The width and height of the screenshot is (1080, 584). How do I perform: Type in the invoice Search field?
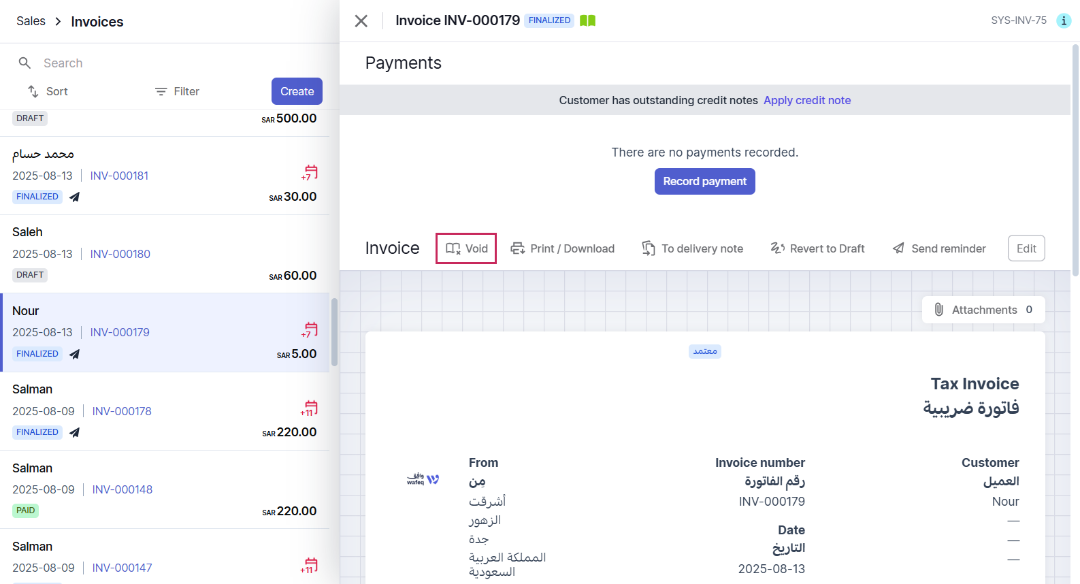click(x=170, y=63)
